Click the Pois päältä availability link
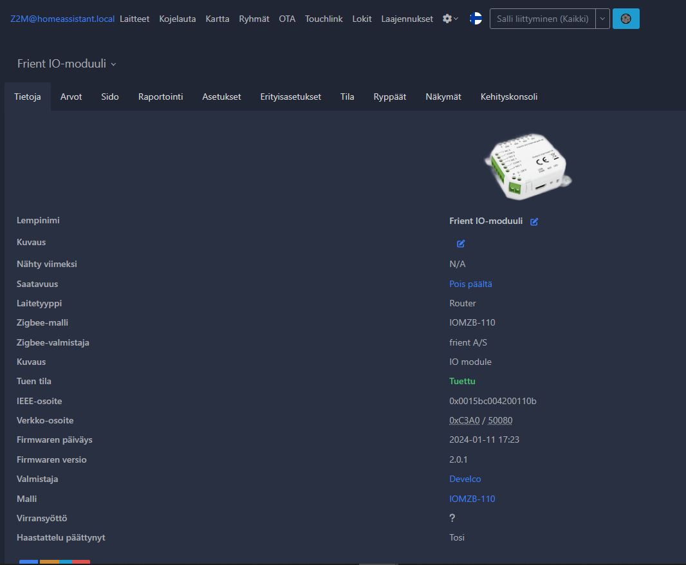 pyautogui.click(x=470, y=284)
